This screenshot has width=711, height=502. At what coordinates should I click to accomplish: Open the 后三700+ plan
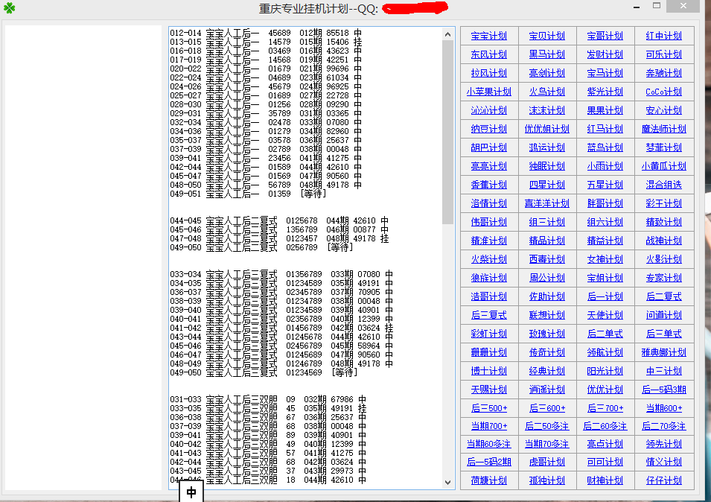[605, 407]
